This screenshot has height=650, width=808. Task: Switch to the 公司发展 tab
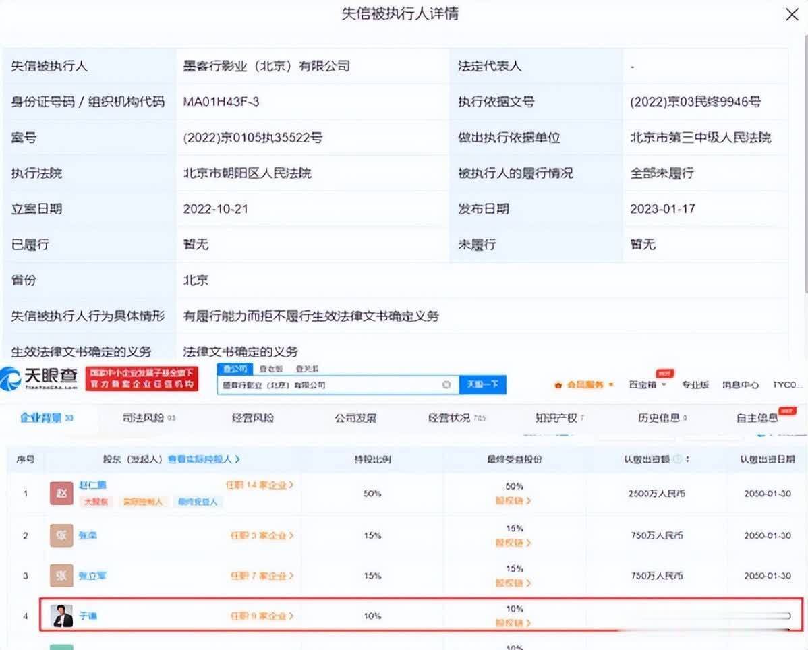[x=355, y=417]
